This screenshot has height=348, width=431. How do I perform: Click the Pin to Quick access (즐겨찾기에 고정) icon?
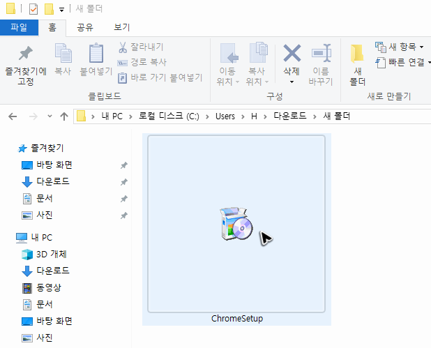click(26, 53)
